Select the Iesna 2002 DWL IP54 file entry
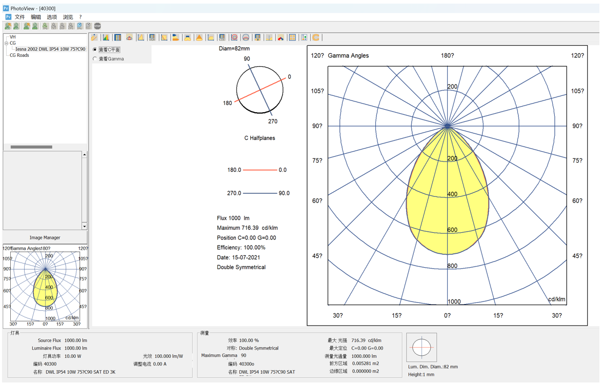 pyautogui.click(x=50, y=49)
